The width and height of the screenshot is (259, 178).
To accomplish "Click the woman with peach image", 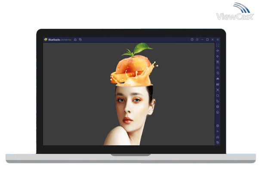I will 131,94.
